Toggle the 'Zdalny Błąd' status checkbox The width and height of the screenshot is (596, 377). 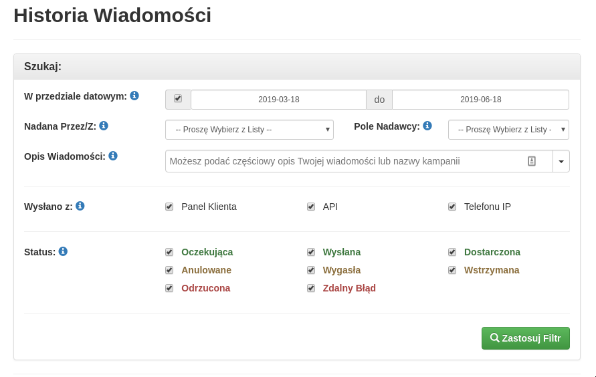[x=311, y=288]
